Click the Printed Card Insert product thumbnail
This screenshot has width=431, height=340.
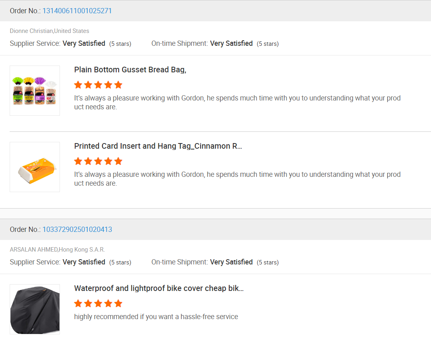click(x=35, y=167)
